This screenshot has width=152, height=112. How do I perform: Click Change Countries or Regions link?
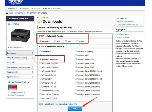[17, 94]
